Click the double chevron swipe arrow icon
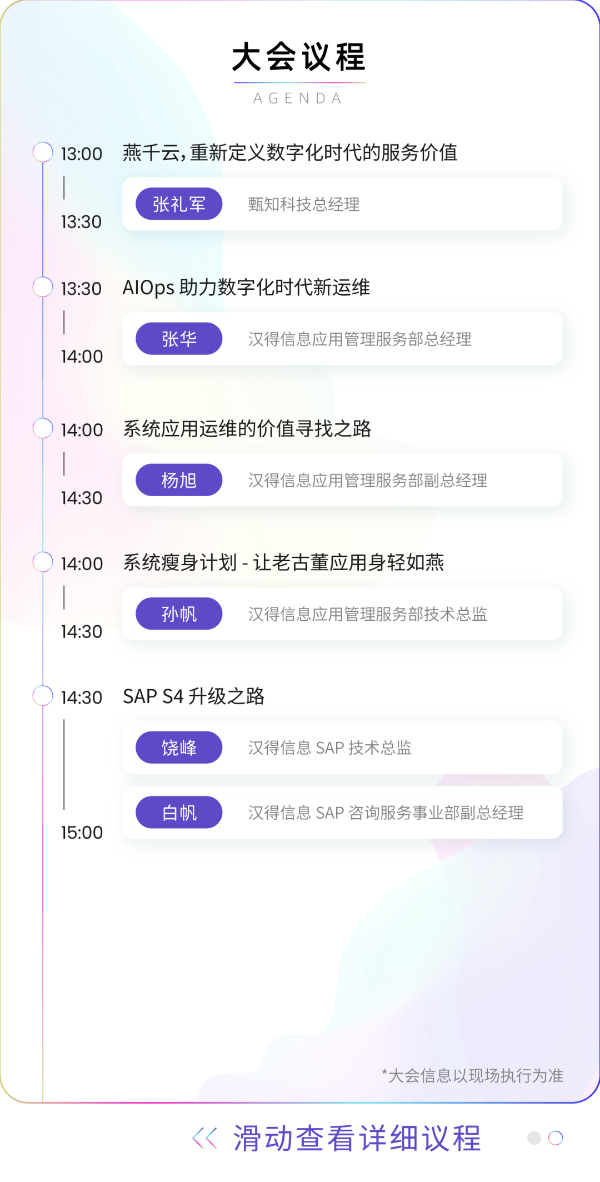Image resolution: width=600 pixels, height=1182 pixels. [204, 1138]
